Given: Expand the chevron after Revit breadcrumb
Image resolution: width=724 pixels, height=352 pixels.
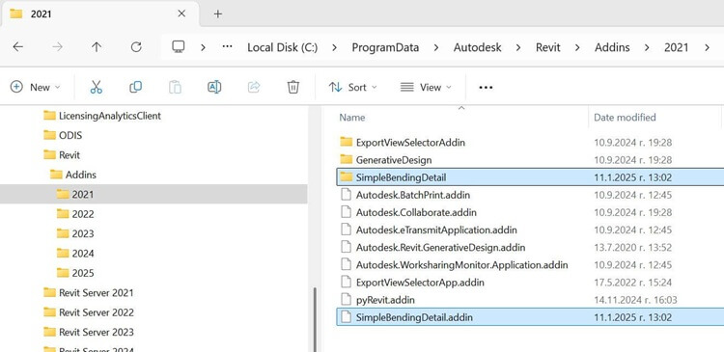Looking at the screenshot, I should [577, 47].
